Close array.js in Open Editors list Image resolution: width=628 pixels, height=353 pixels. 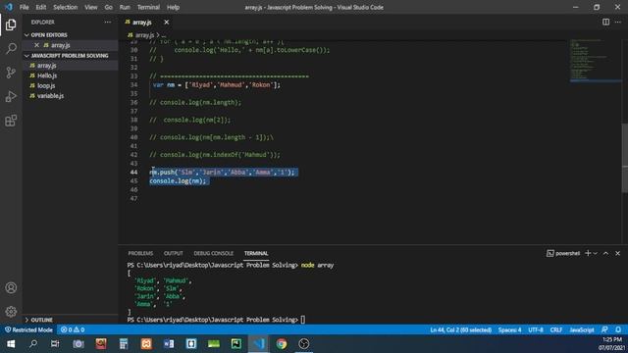point(36,45)
